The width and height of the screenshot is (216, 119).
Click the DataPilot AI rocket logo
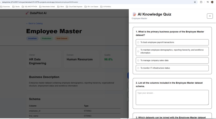pos(27,13)
